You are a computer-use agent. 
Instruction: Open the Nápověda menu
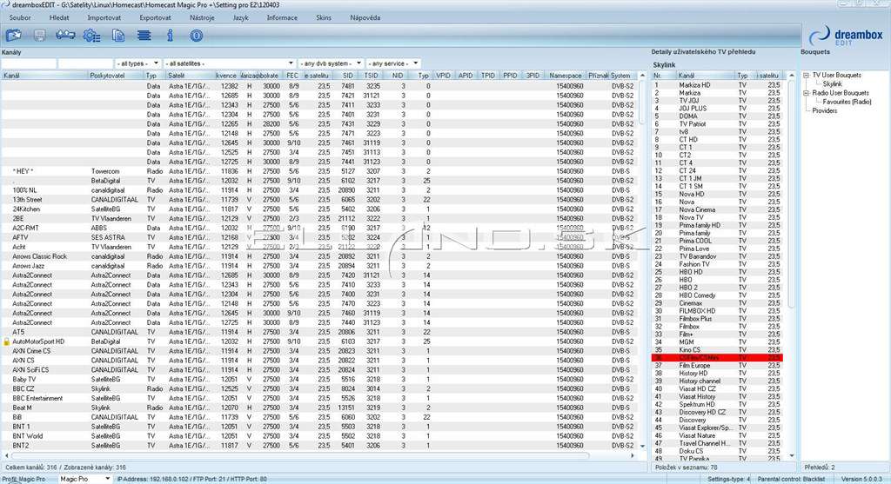click(x=365, y=17)
